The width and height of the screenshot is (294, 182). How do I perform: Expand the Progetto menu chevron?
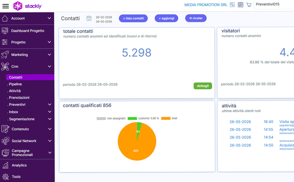pyautogui.click(x=49, y=42)
